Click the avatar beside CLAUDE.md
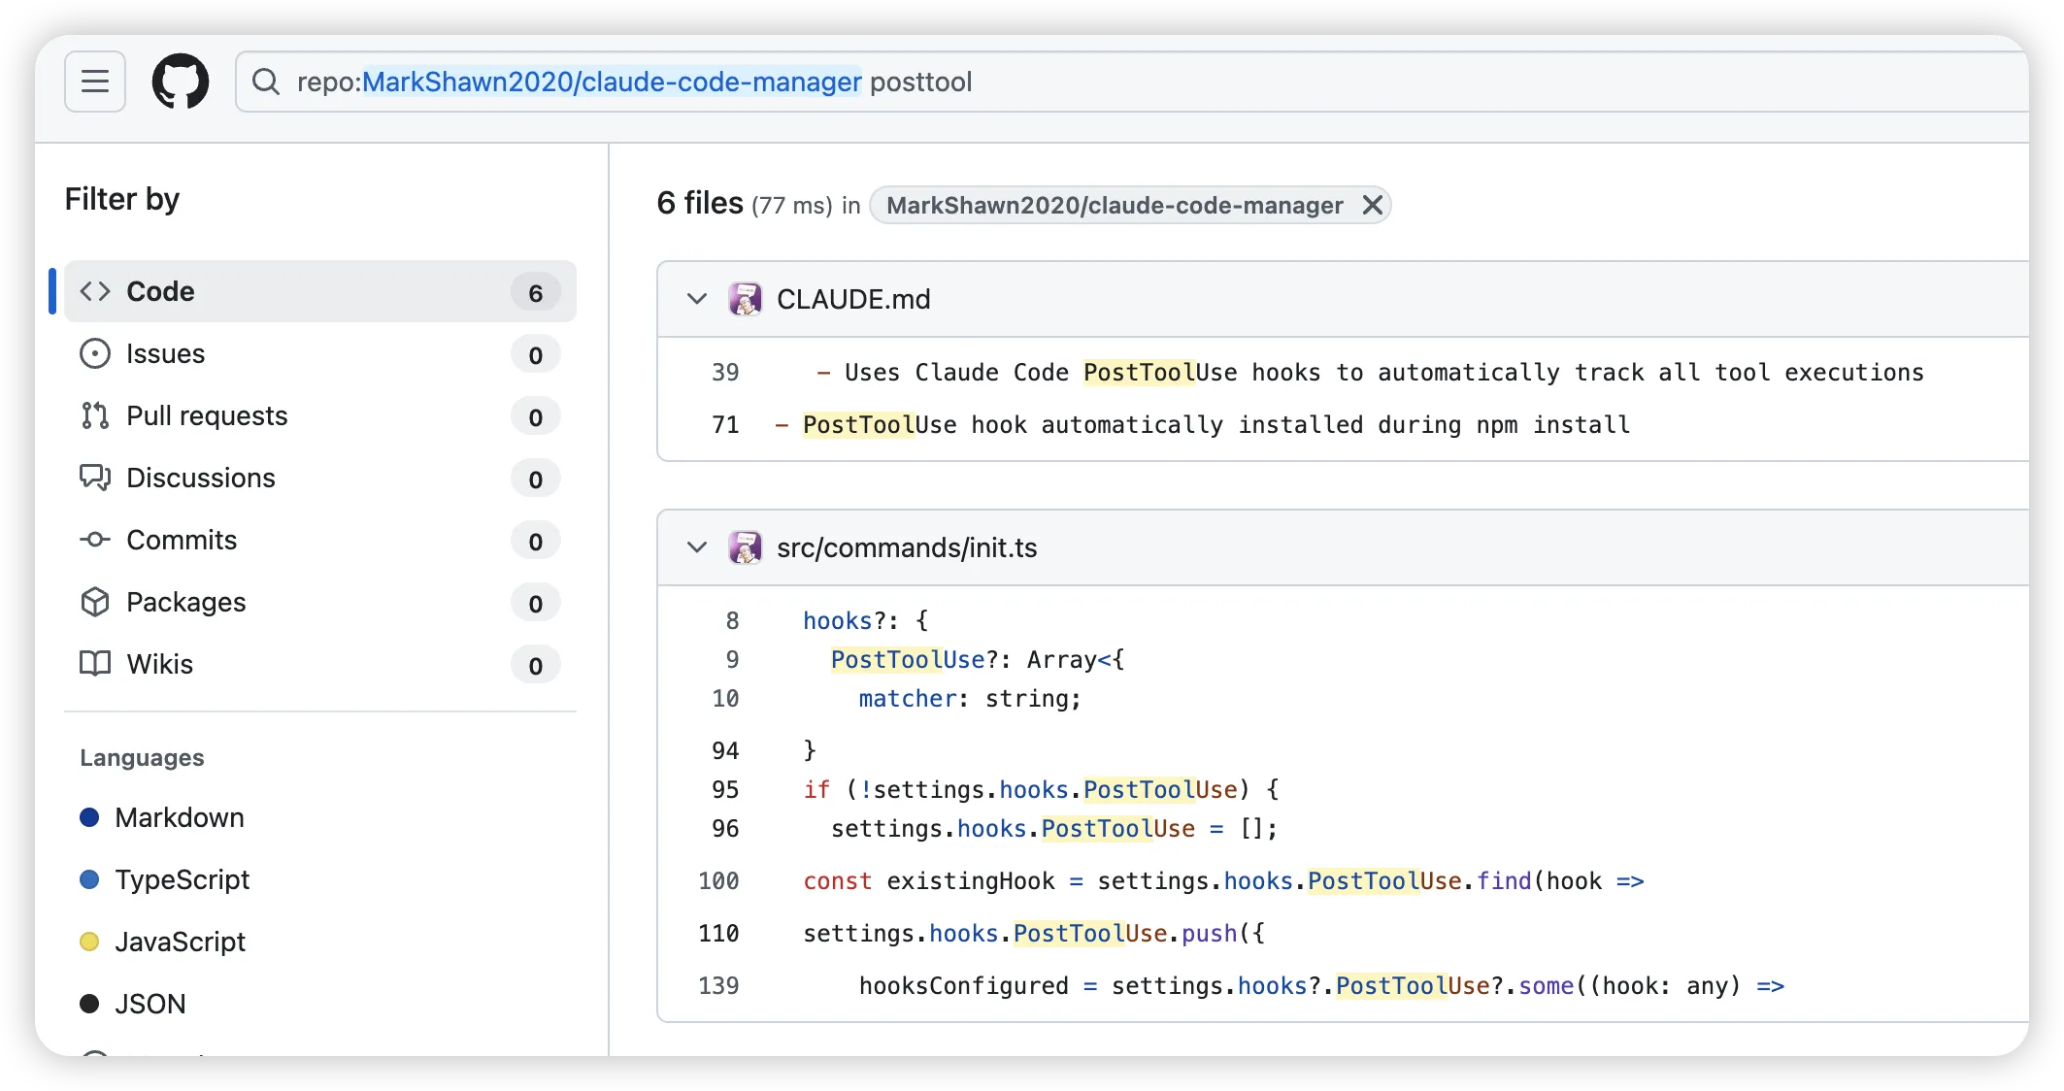Screen dimensions: 2064x1091 pyautogui.click(x=746, y=299)
